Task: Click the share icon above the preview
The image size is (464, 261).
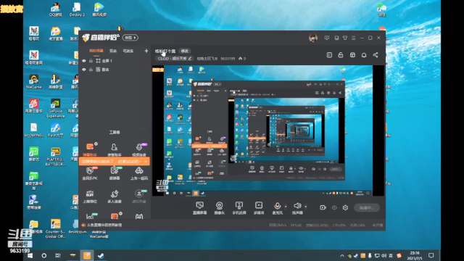Action: [x=376, y=55]
